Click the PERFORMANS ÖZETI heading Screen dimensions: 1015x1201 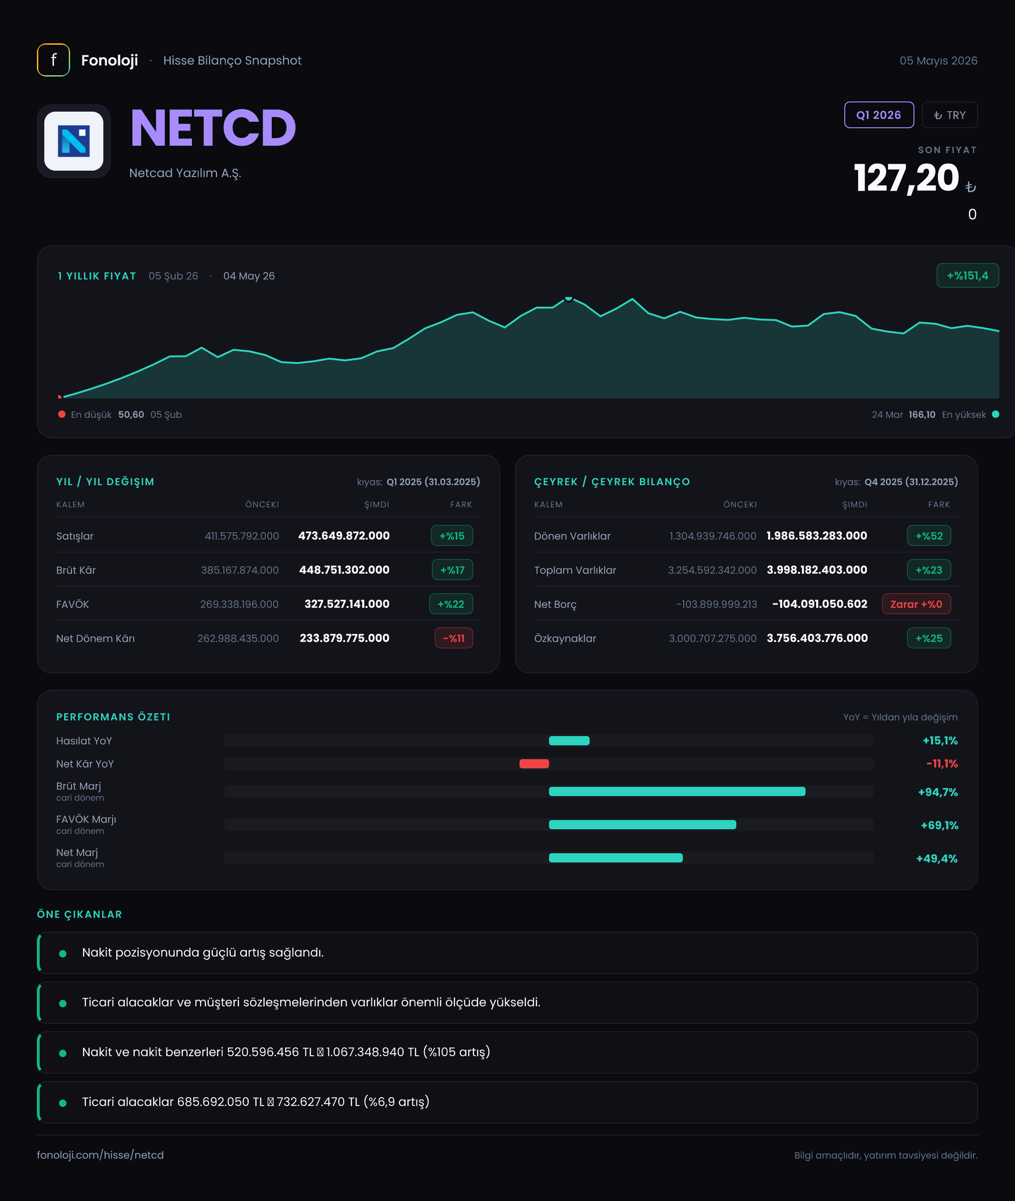(x=113, y=717)
